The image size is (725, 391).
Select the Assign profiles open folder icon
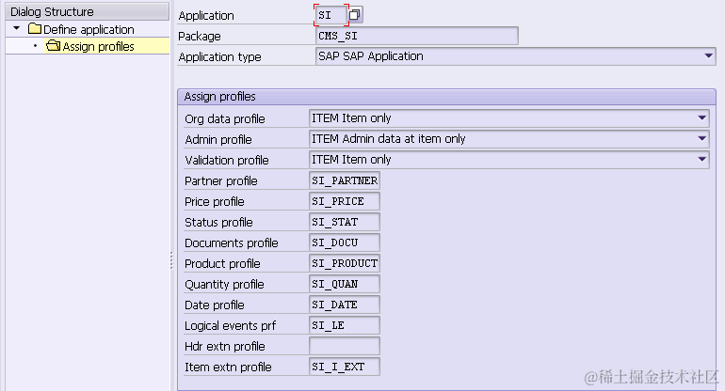pyautogui.click(x=53, y=46)
